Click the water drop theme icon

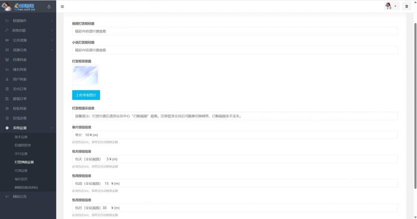point(49,7)
